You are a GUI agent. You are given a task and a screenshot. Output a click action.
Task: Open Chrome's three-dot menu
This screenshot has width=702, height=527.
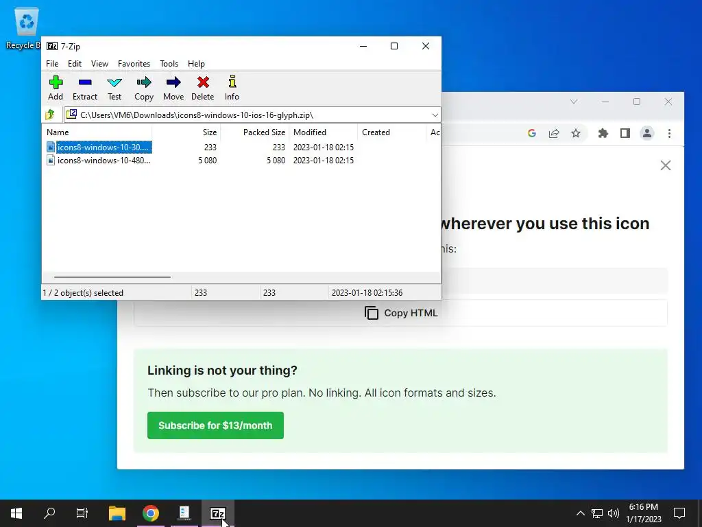point(669,133)
